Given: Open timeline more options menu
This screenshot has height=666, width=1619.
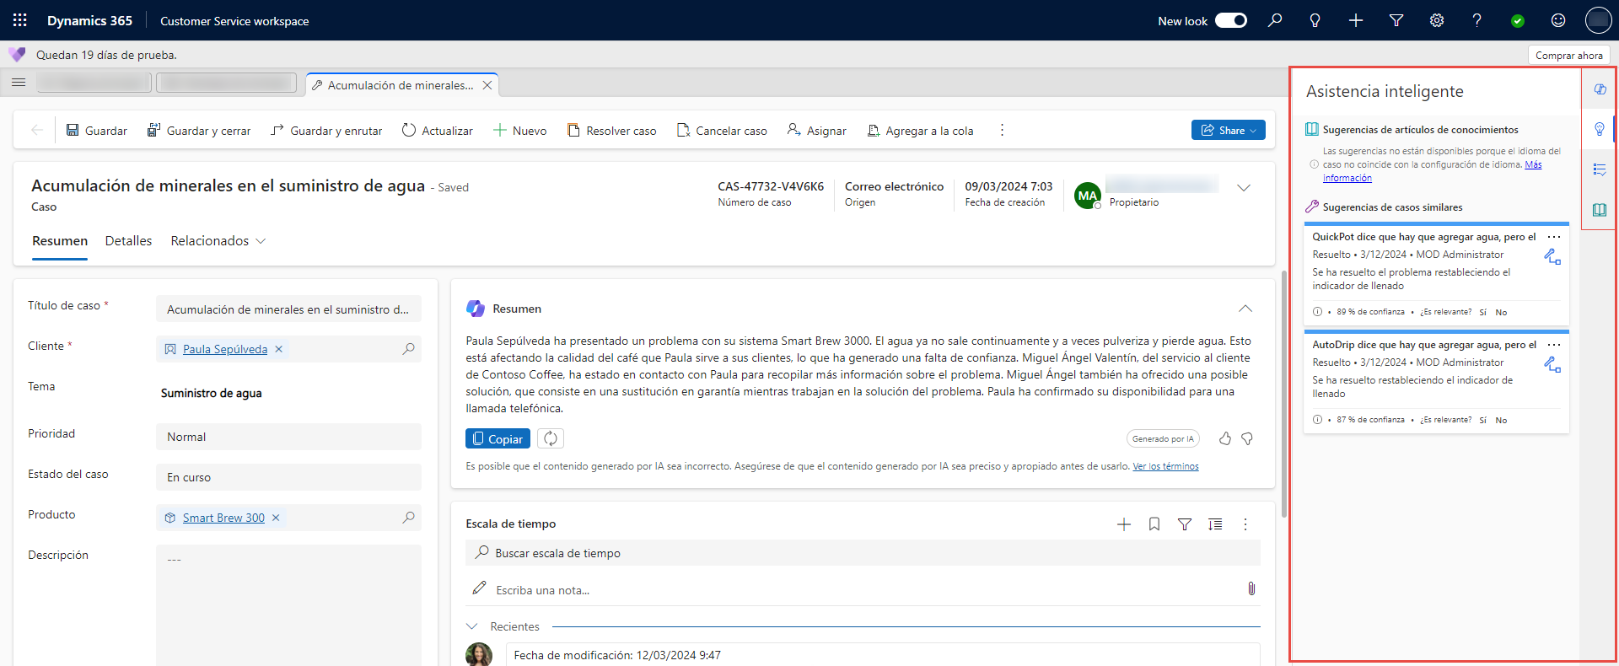Looking at the screenshot, I should tap(1245, 524).
